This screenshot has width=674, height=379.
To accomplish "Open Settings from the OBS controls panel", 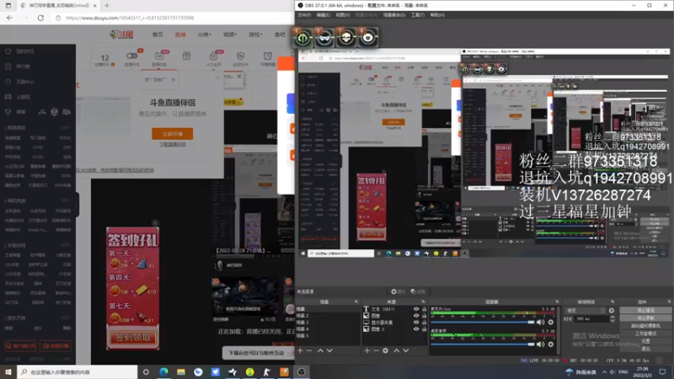I will click(x=645, y=341).
